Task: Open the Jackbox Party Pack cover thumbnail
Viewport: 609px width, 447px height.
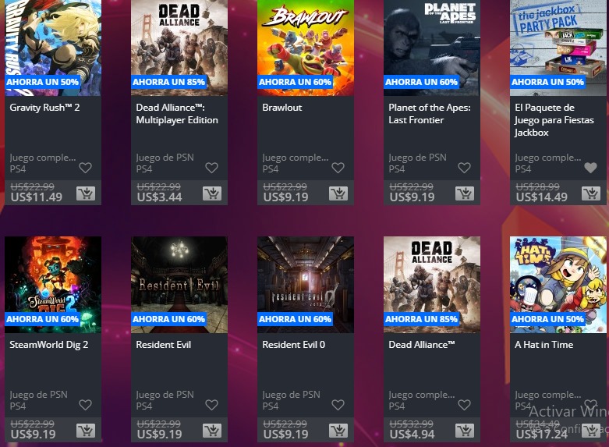Action: click(x=558, y=48)
